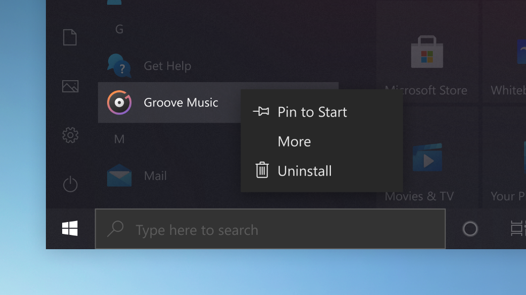The height and width of the screenshot is (295, 526).
Task: Open the Documents icon in Start sidebar
Action: [x=70, y=37]
